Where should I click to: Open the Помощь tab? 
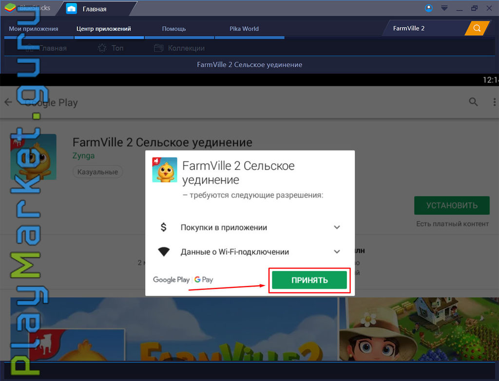(x=174, y=29)
